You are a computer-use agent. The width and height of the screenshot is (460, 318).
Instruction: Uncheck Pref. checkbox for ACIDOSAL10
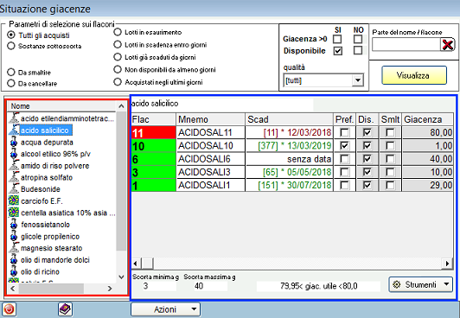(345, 146)
